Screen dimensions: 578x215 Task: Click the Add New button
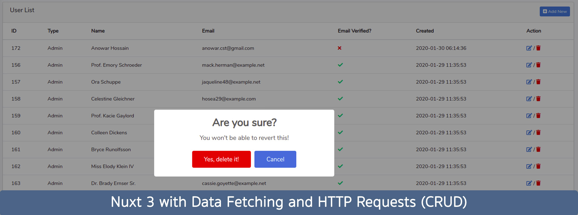555,11
